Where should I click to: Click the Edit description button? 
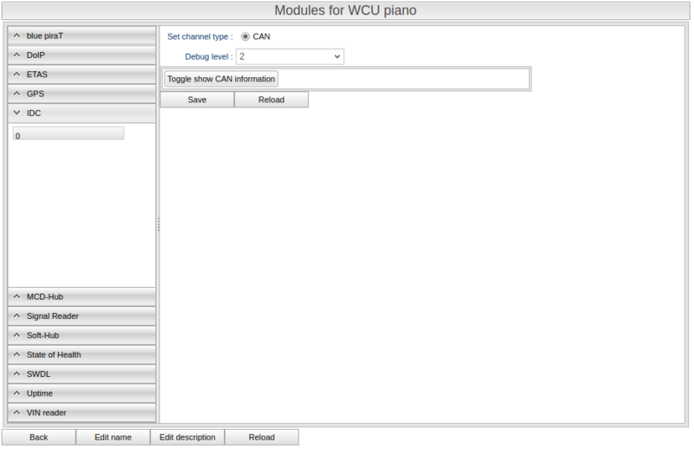point(187,437)
